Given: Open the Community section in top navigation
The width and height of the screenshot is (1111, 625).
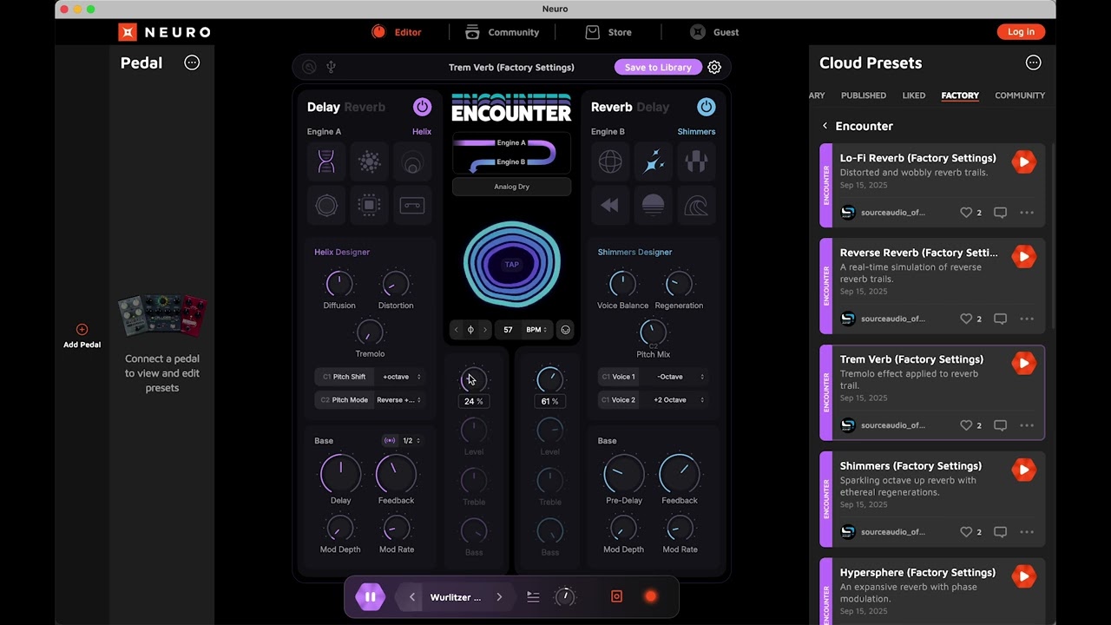Looking at the screenshot, I should [x=503, y=32].
